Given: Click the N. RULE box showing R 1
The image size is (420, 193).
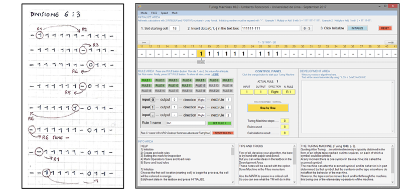Looking at the screenshot, I should [289, 92].
